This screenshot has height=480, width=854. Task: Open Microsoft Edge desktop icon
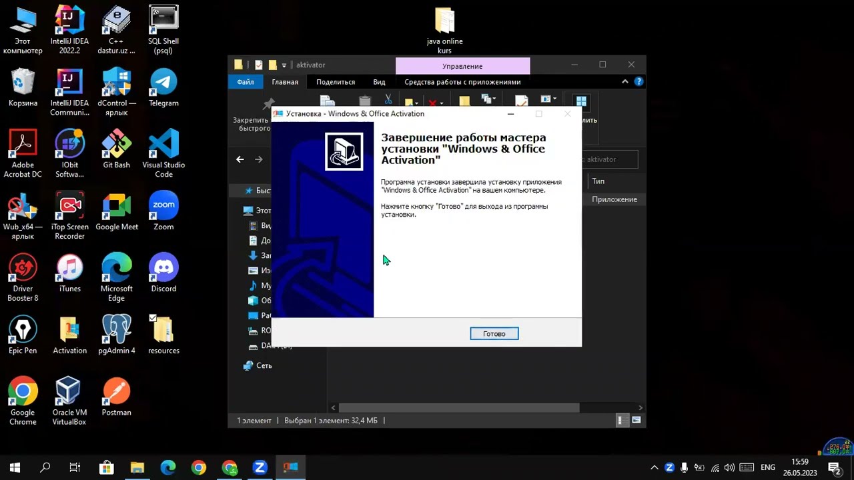[x=116, y=279]
